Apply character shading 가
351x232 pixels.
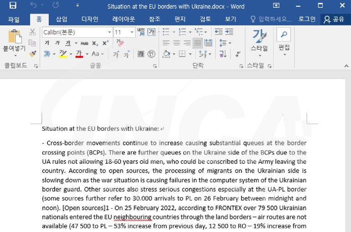point(140,54)
